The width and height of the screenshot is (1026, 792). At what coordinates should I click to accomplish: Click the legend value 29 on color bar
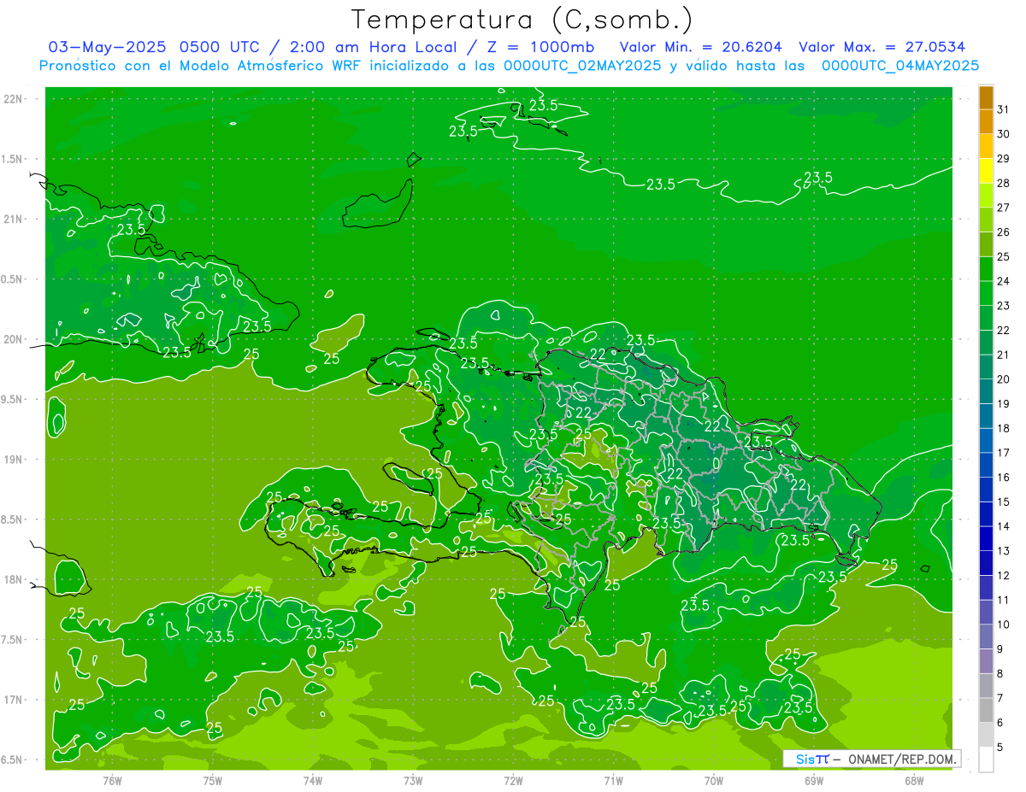point(1003,158)
